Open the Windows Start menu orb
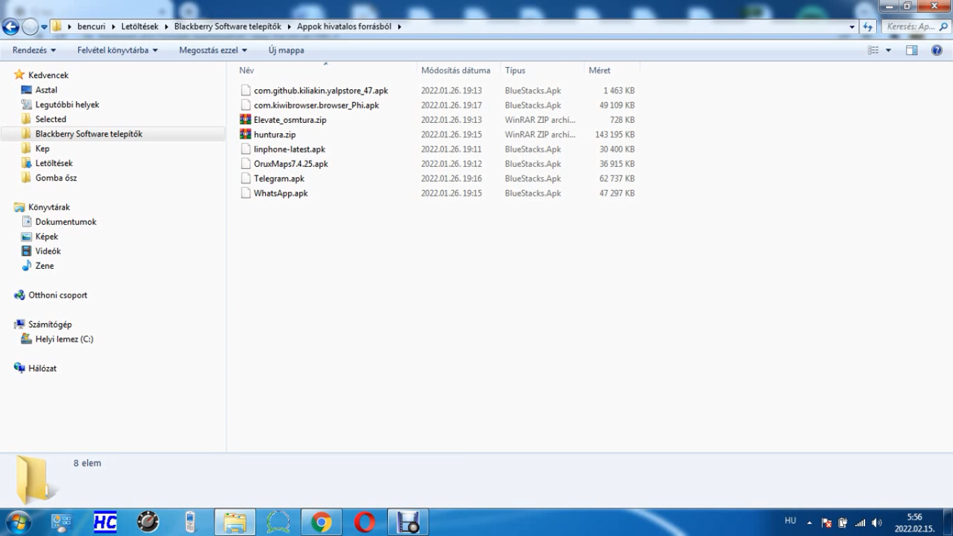 pyautogui.click(x=18, y=522)
